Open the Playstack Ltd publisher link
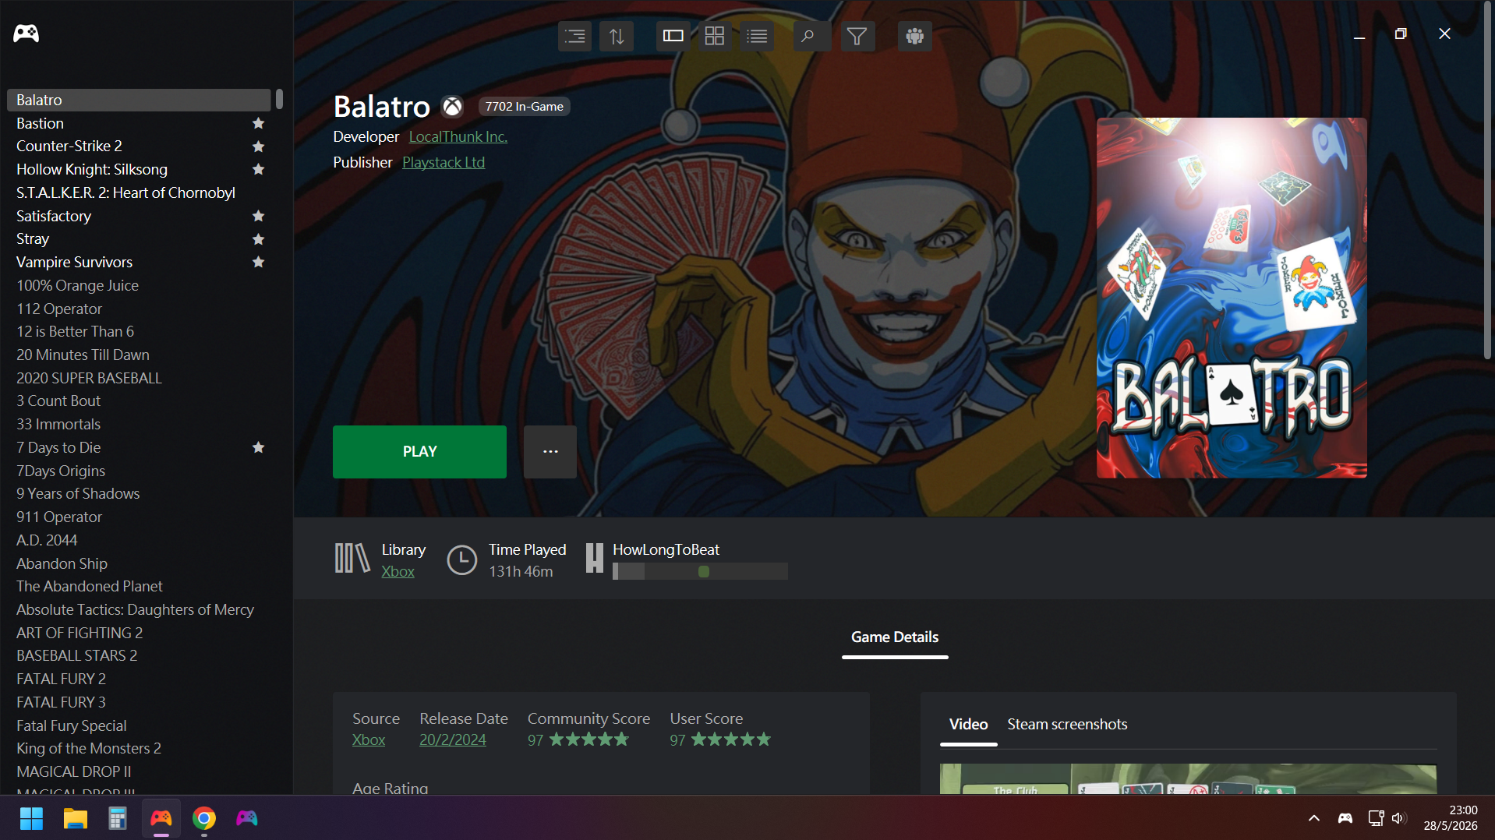1495x840 pixels. click(x=444, y=163)
